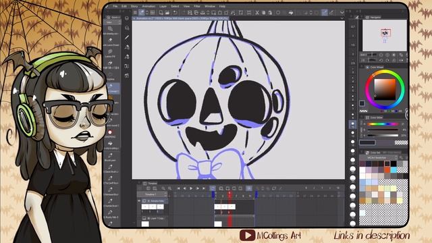Open the Timeline 1 dropdown
The width and height of the screenshot is (432, 243).
click(153, 194)
